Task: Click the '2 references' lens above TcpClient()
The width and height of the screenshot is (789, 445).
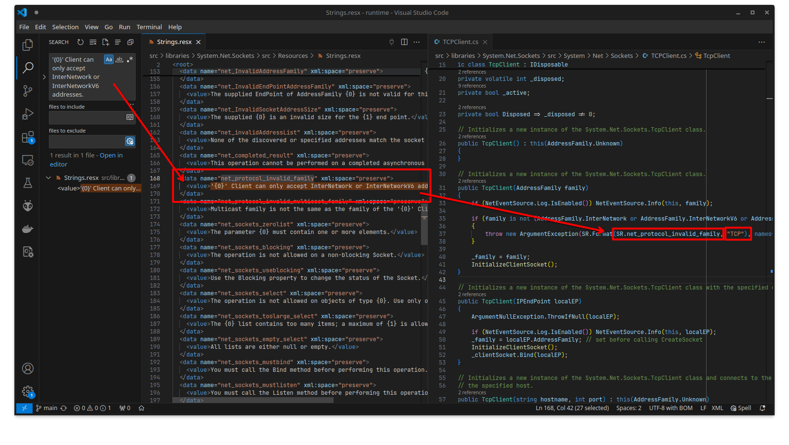Action: pyautogui.click(x=472, y=136)
